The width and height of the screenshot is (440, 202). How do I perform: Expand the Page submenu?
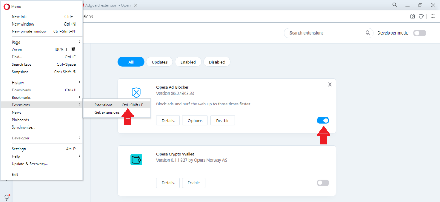tap(79, 42)
